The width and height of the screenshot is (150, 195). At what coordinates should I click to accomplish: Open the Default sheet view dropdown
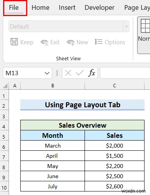tap(126, 26)
